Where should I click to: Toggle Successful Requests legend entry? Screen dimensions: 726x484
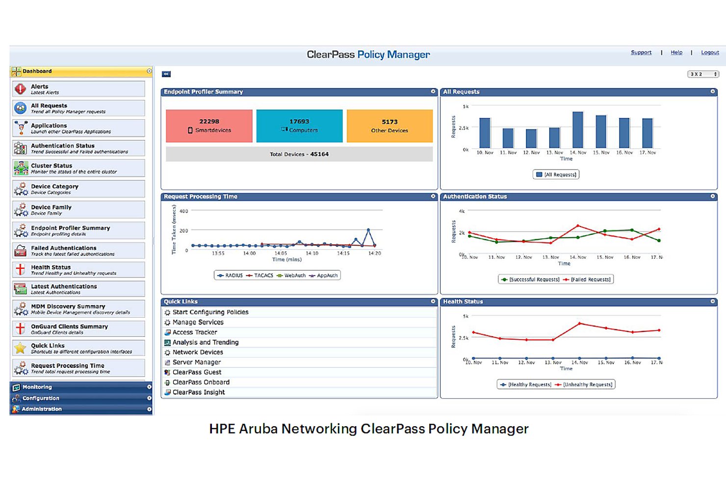click(x=530, y=280)
